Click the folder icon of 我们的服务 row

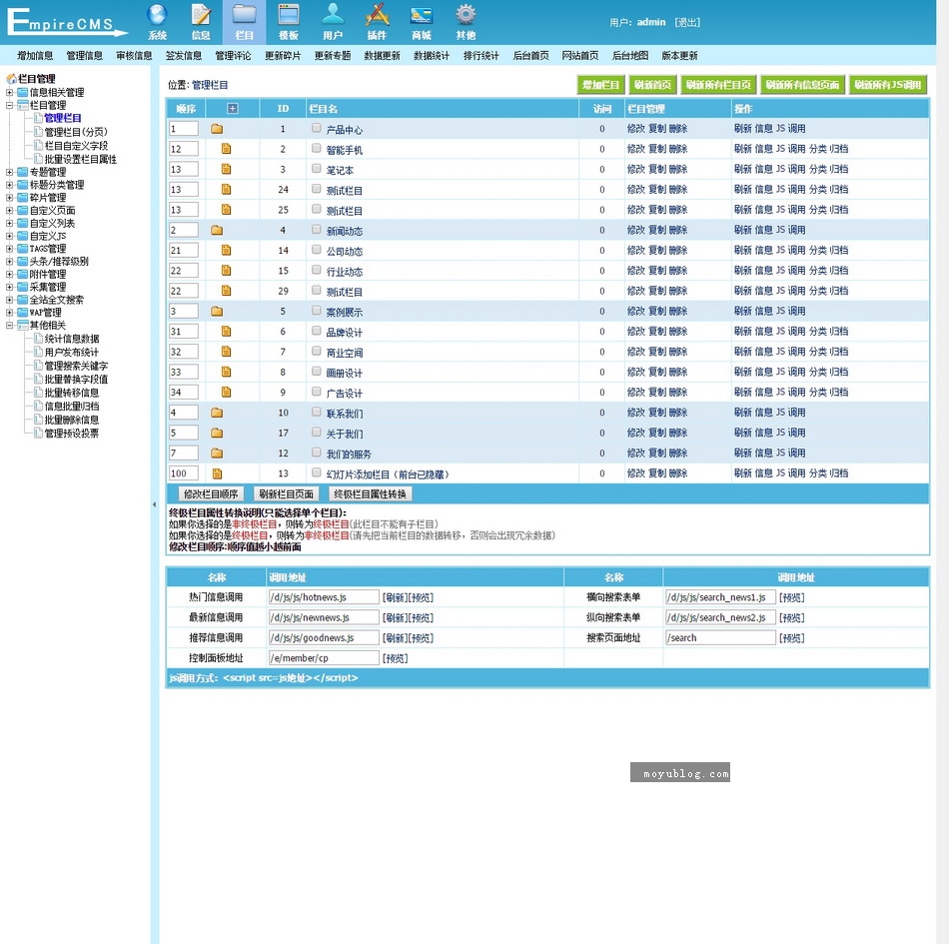pos(217,454)
